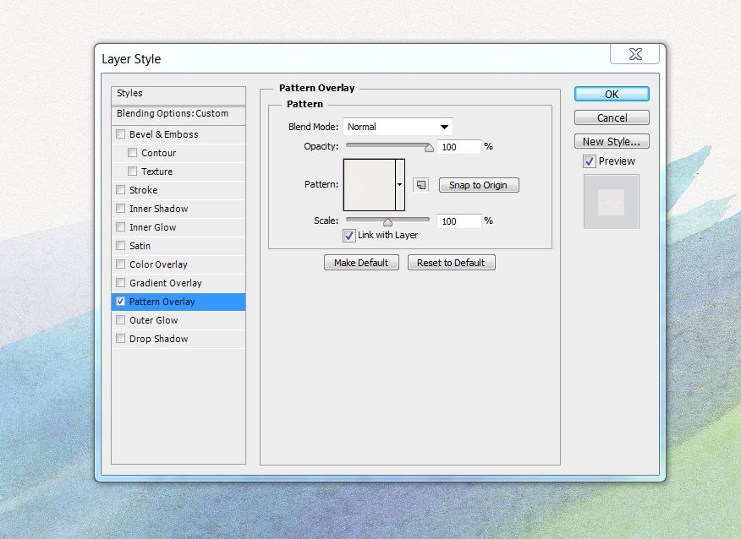Click the new pattern preset icon
741x539 pixels.
420,184
